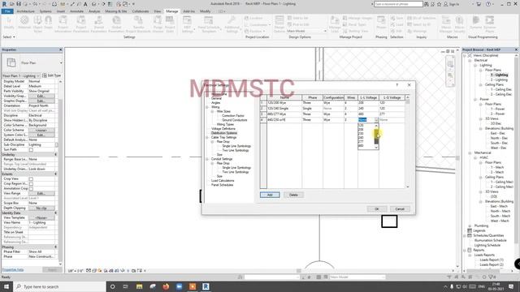
Task: Click the Delete button in Electrical Settings
Action: tap(293, 195)
